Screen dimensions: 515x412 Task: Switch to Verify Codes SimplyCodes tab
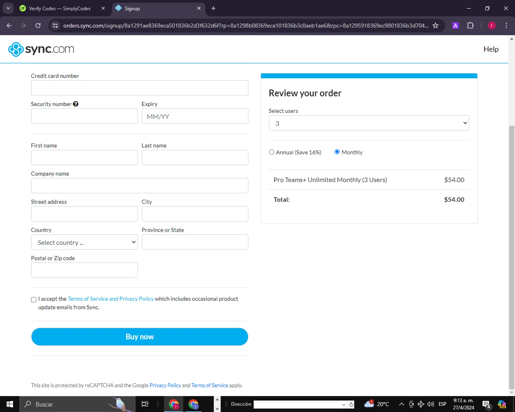tap(59, 8)
